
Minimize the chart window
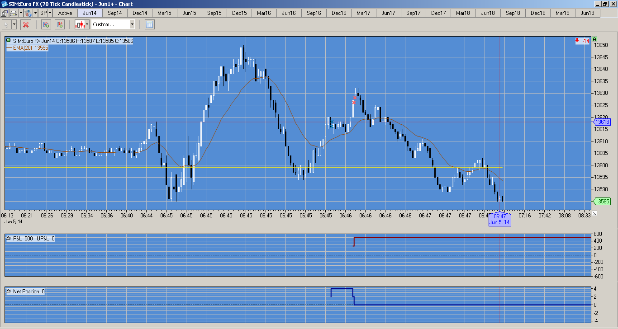pos(598,4)
